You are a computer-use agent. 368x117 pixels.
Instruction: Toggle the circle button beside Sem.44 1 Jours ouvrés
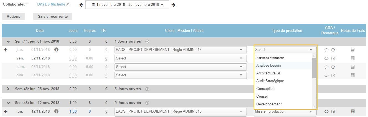[147, 41]
